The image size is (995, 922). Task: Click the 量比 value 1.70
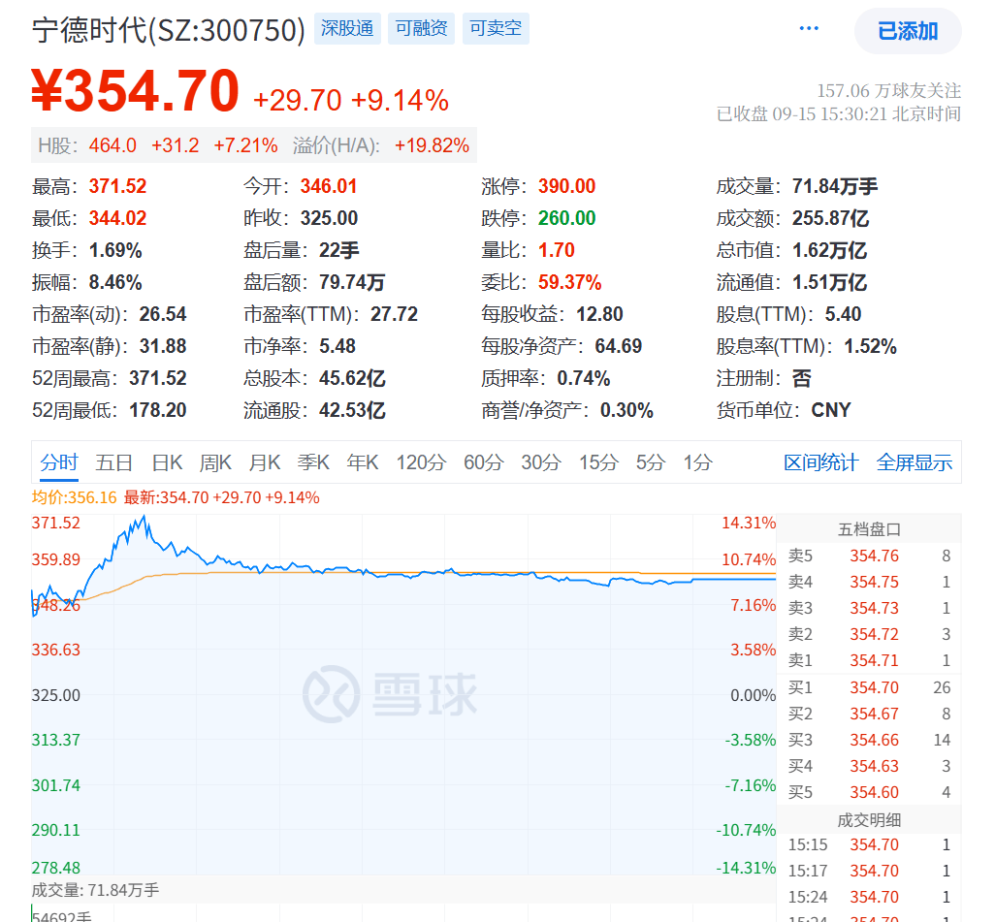[x=557, y=250]
